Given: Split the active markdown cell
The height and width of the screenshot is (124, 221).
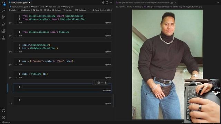Looking at the screenshot, I should [98, 83].
